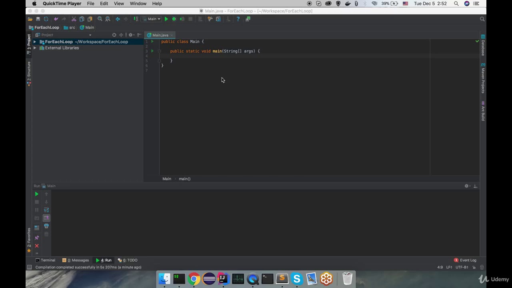Click the Replace toolbar icon
This screenshot has width=512, height=288.
pyautogui.click(x=108, y=19)
